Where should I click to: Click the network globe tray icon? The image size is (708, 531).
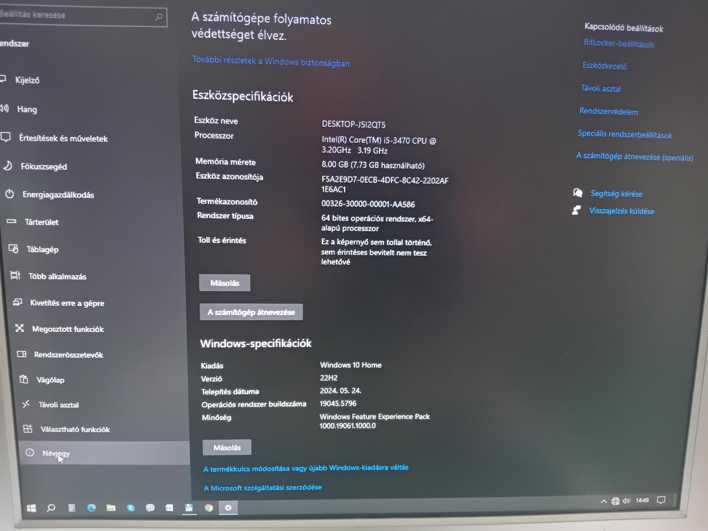pyautogui.click(x=615, y=501)
